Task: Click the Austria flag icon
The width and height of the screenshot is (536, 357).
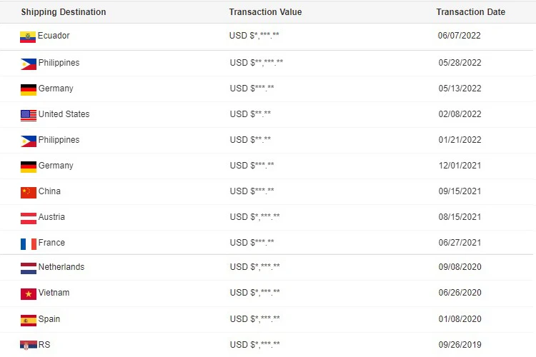Action: [29, 218]
